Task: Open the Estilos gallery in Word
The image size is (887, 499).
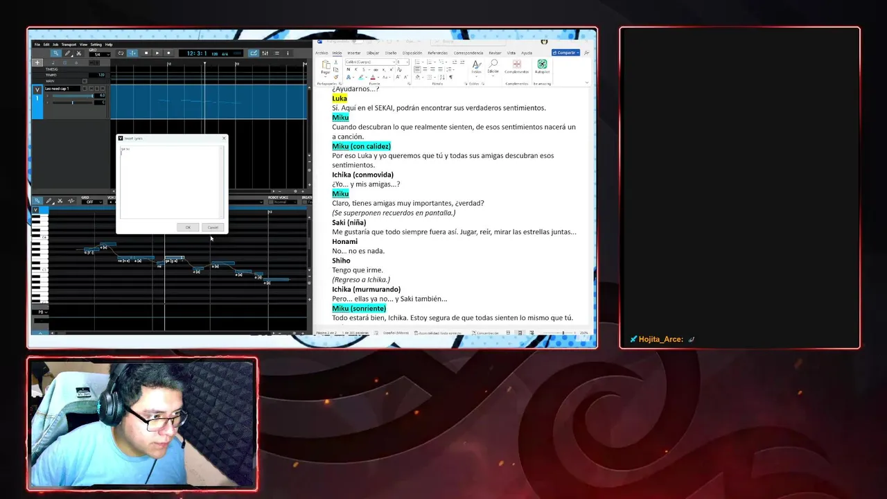Action: [476, 67]
